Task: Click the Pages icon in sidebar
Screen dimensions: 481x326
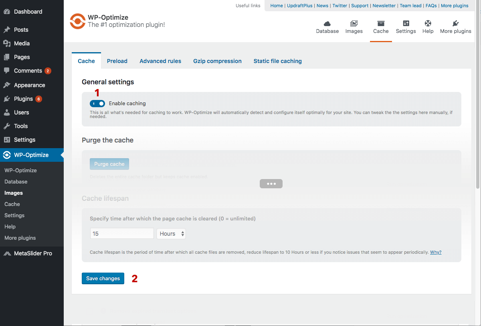Action: pos(7,57)
